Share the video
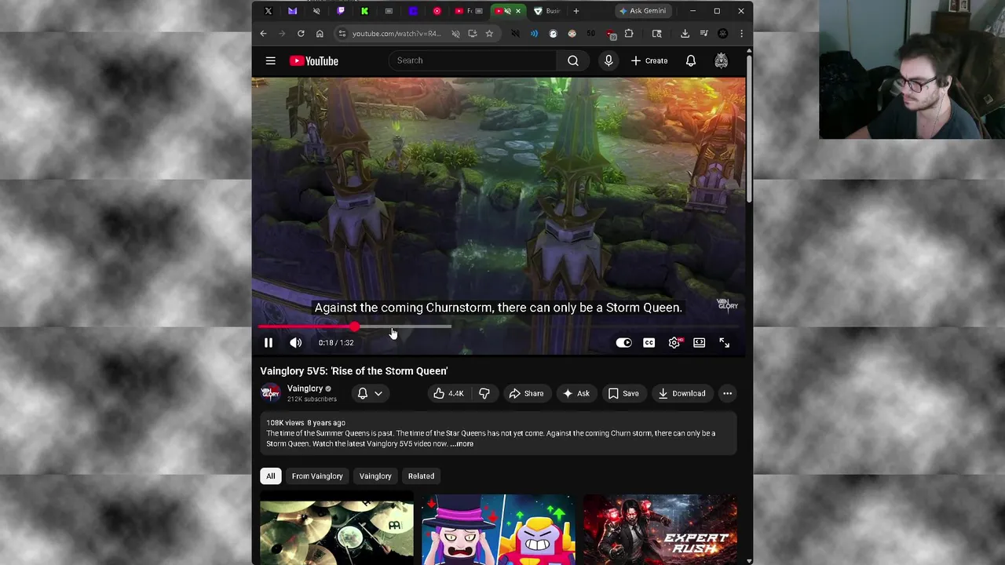1005x565 pixels. coord(526,393)
